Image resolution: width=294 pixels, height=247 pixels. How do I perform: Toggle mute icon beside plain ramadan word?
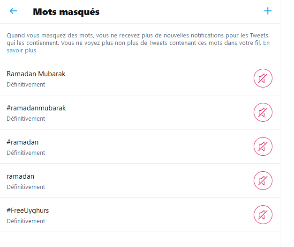pyautogui.click(x=263, y=181)
